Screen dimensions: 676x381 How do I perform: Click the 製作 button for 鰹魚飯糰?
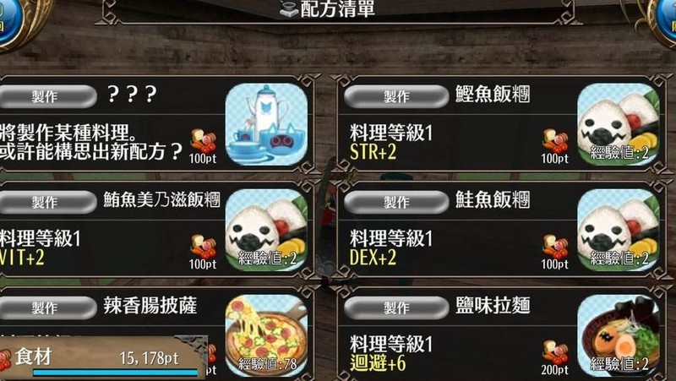(x=396, y=96)
